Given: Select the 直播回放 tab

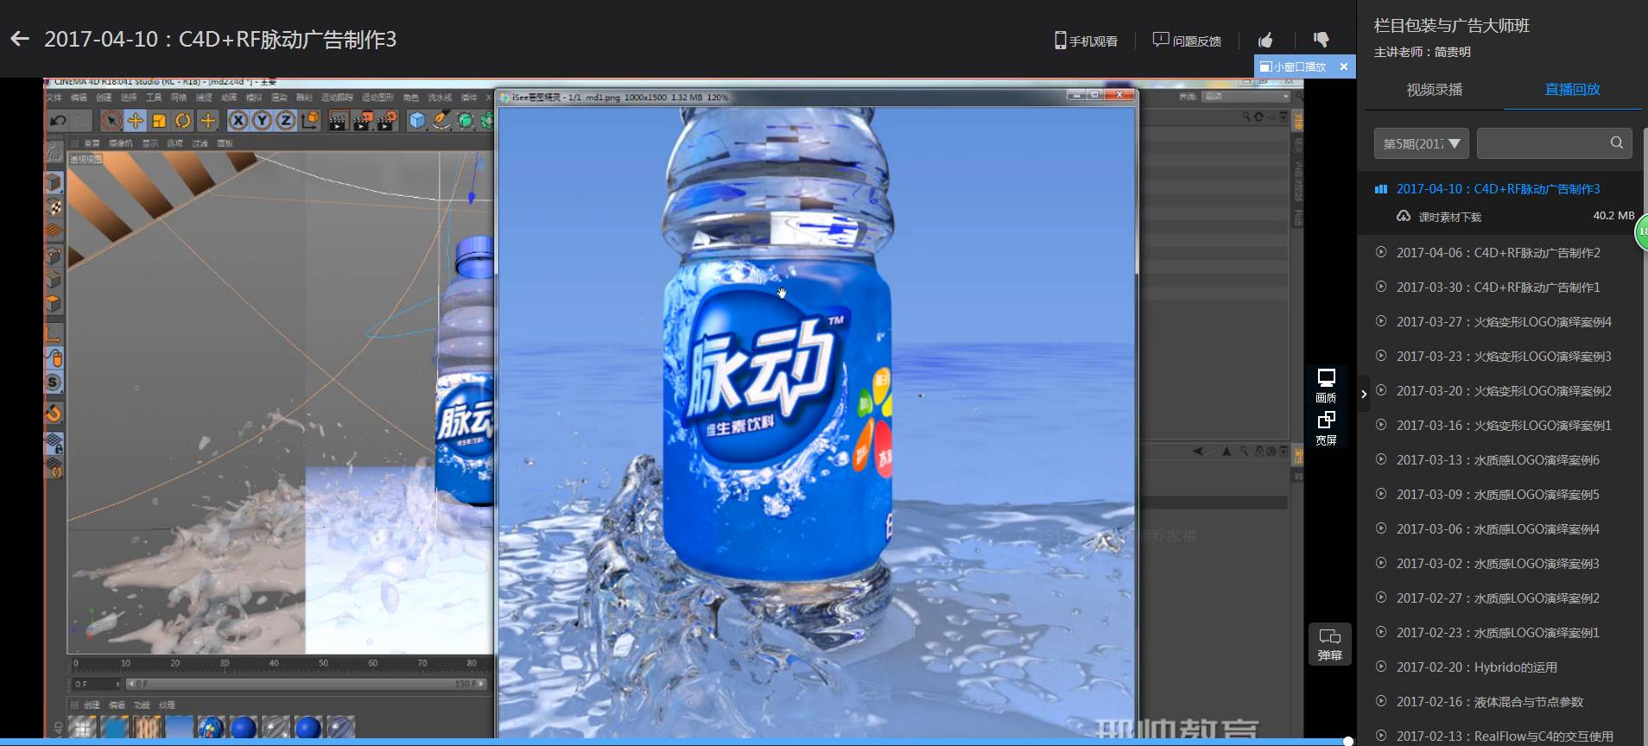Looking at the screenshot, I should coord(1572,90).
